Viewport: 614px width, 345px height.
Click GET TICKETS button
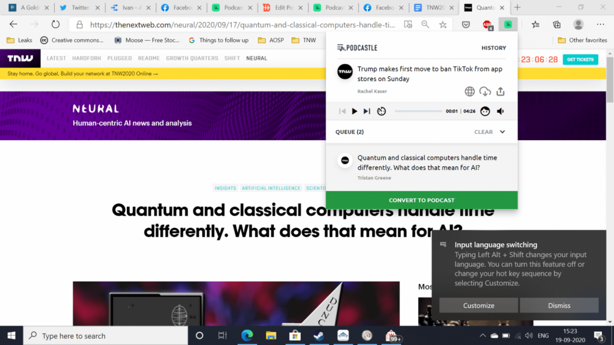[580, 59]
